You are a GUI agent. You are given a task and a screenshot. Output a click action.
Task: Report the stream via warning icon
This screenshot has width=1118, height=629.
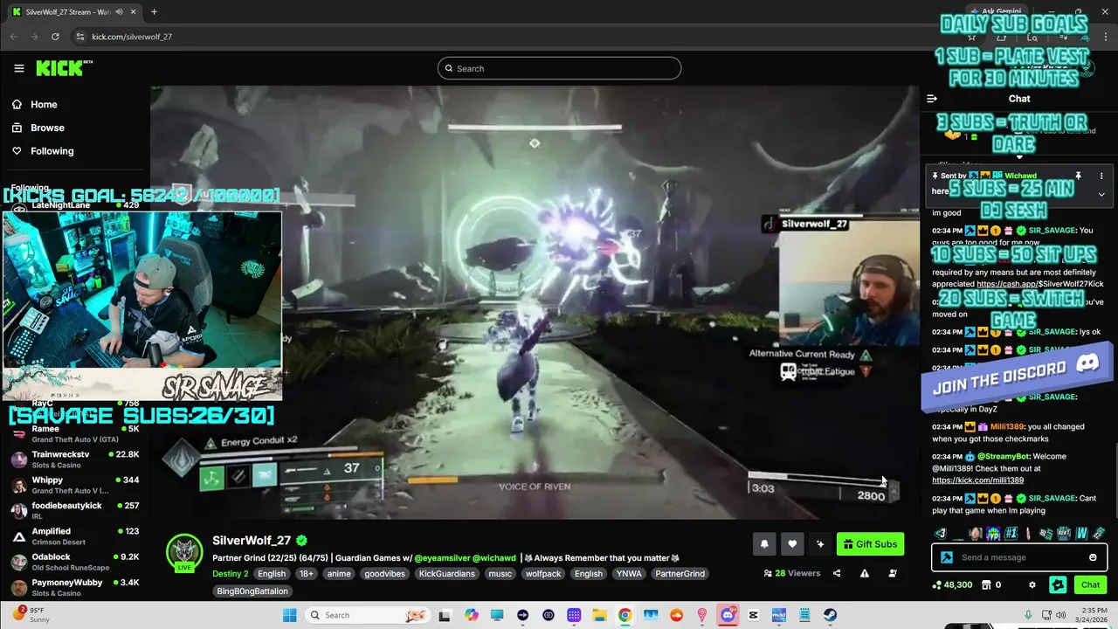[x=865, y=574]
